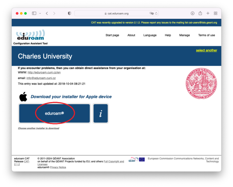Show tab overview grid icon

(x=215, y=13)
